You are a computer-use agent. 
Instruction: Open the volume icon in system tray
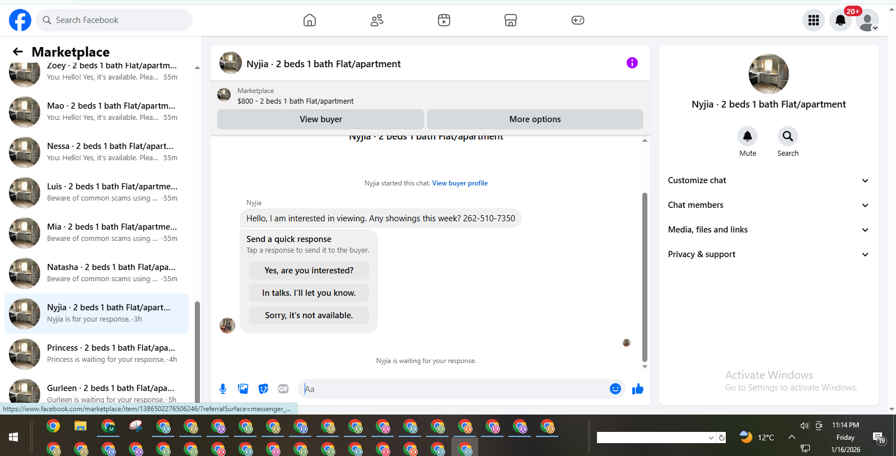click(x=805, y=426)
